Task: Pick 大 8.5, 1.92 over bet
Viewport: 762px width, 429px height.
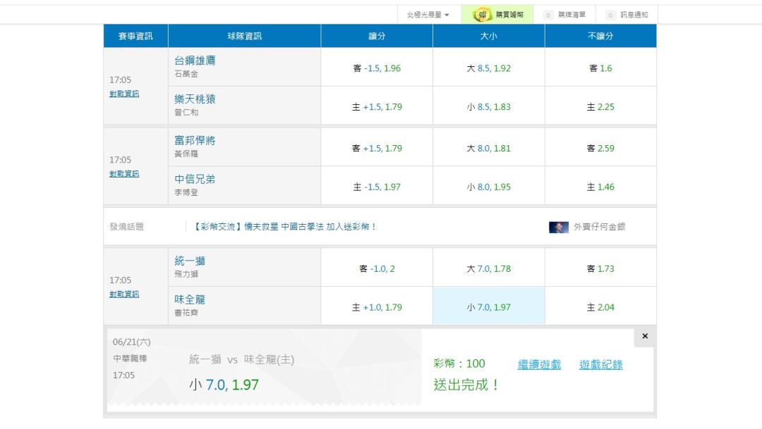Action: point(488,68)
